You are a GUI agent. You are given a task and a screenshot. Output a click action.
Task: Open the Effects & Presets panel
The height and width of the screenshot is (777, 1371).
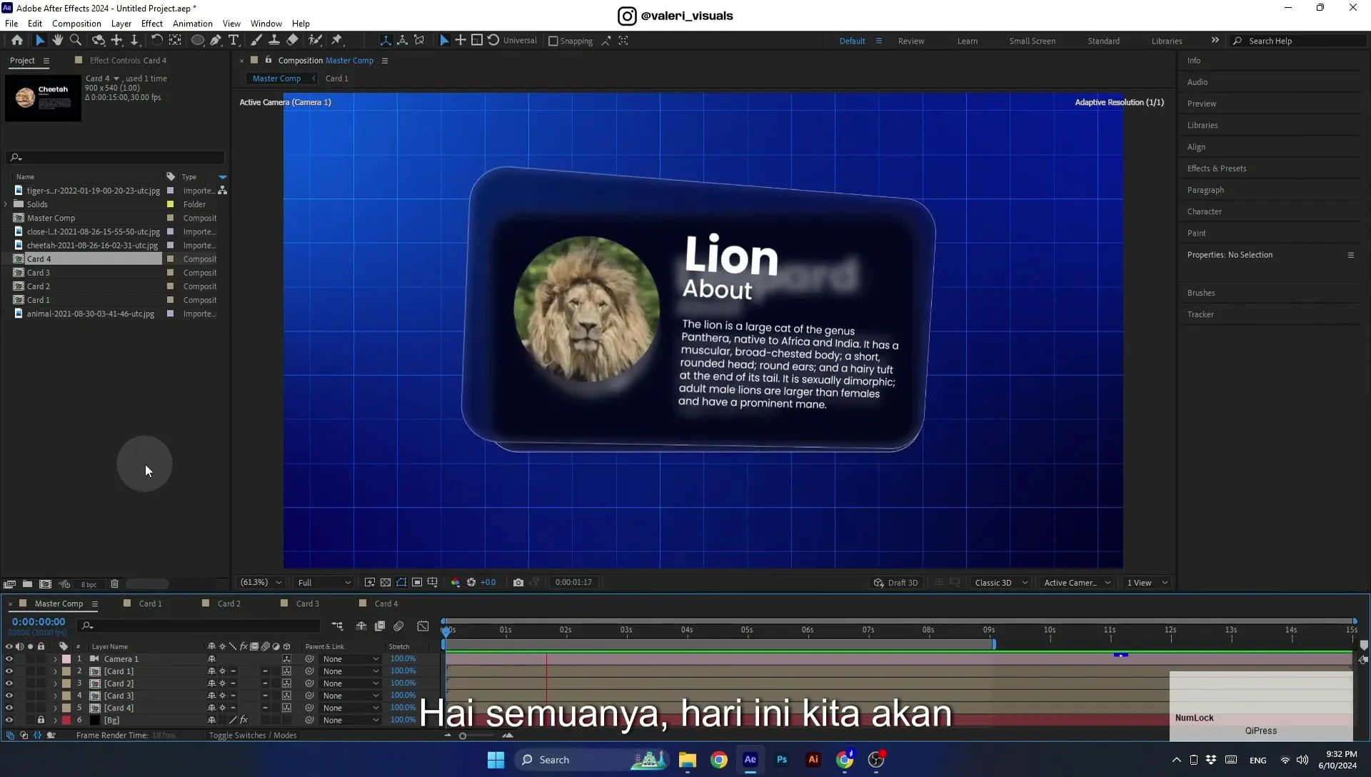1217,169
